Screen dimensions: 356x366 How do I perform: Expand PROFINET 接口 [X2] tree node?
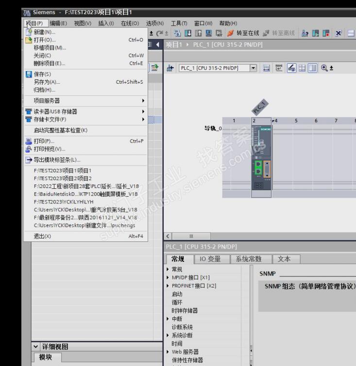(x=168, y=286)
